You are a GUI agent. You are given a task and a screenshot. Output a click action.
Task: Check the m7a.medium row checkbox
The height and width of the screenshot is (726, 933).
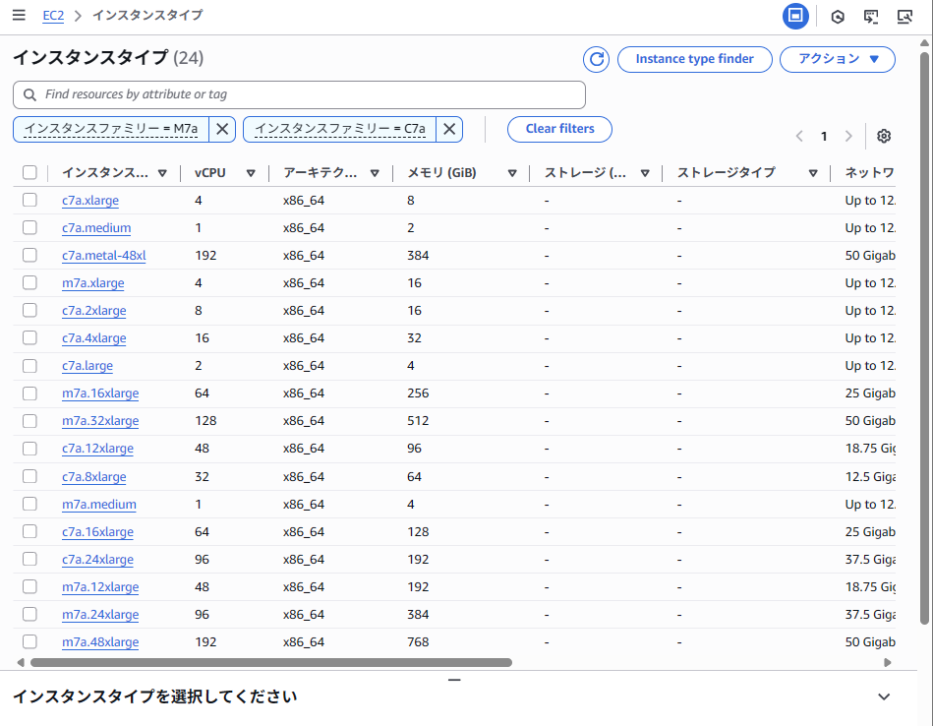(x=29, y=504)
